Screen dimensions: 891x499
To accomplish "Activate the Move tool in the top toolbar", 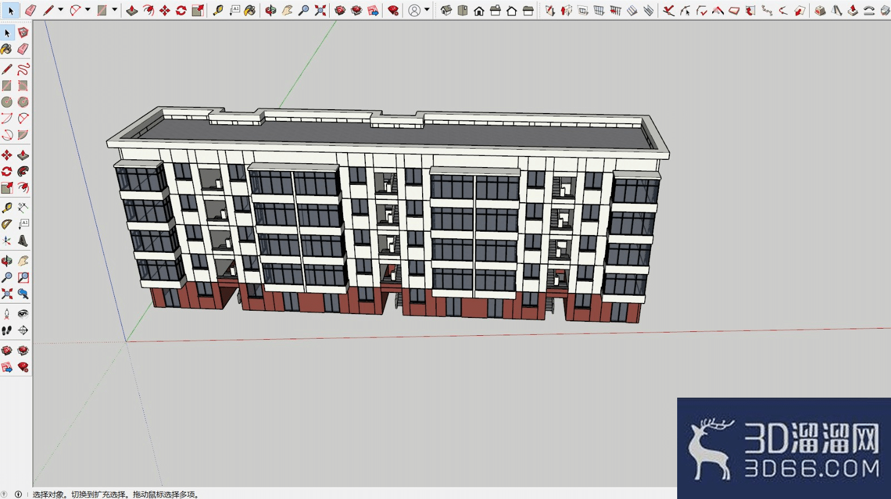I will [x=165, y=10].
